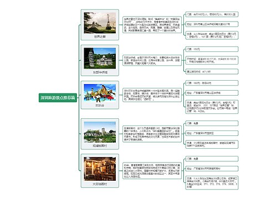
Task: Select the 欢乐谷 description text box
Action: click(152, 95)
